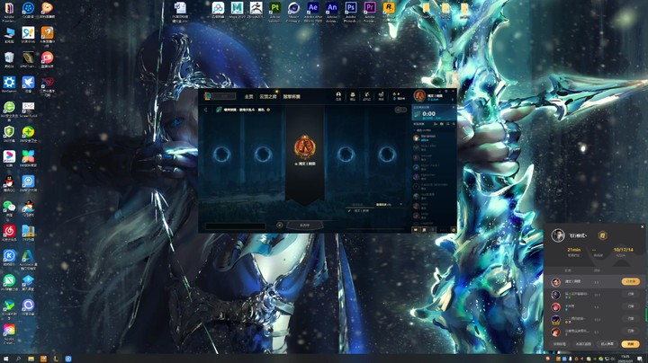Go back using the lobby back arrow
Viewport: 648px width, 363px height.
click(206, 110)
